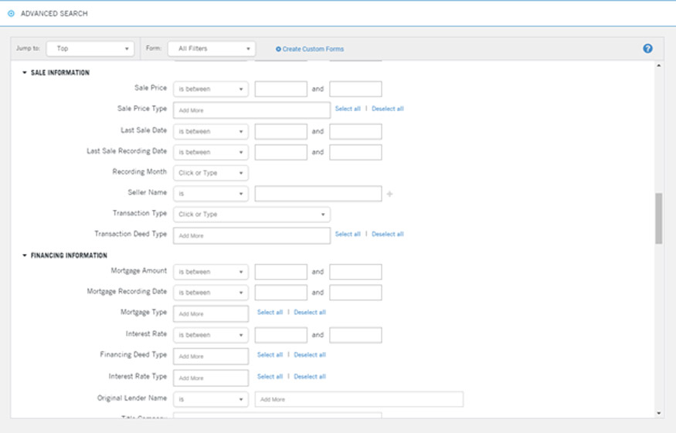Image resolution: width=676 pixels, height=433 pixels.
Task: Click Select all for Financing Deed Type
Action: tap(270, 354)
